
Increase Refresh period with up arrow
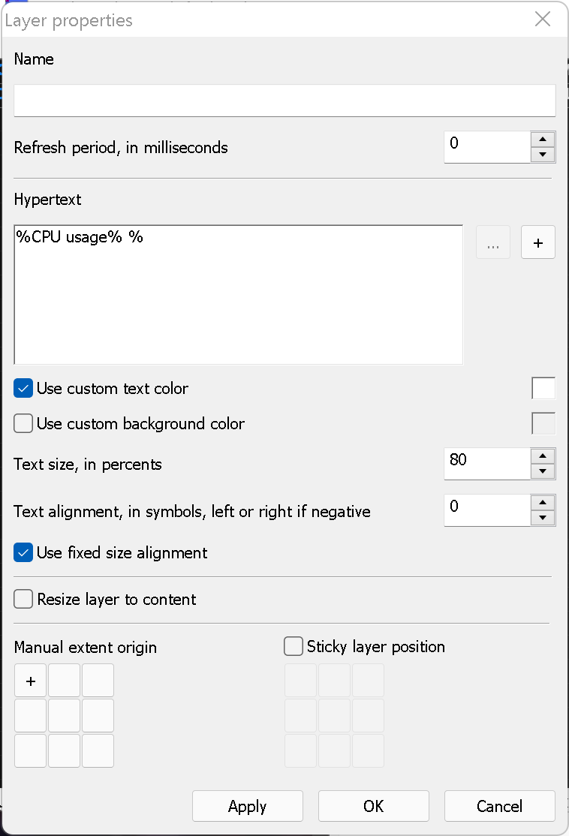543,139
